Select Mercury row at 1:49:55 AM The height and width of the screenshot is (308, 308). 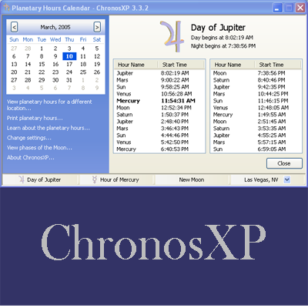coord(256,115)
